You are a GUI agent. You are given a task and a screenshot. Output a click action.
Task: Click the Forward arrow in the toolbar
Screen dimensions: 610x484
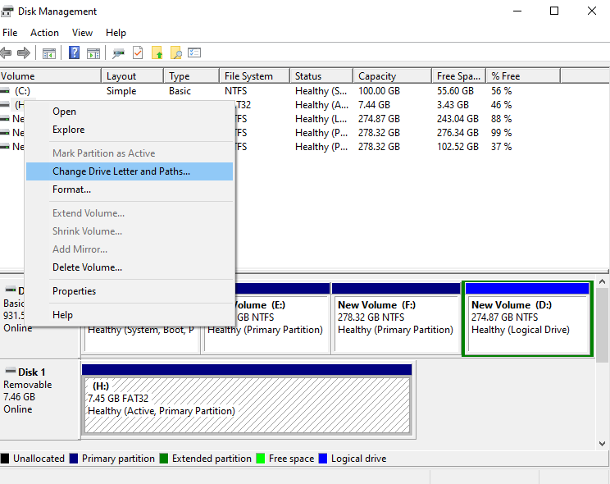(x=24, y=53)
